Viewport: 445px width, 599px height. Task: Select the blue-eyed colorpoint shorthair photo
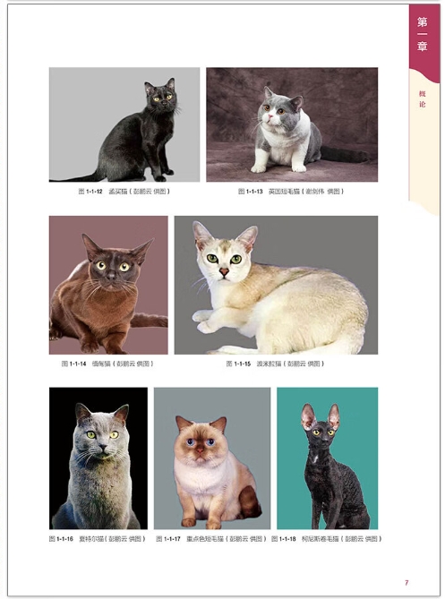212,458
